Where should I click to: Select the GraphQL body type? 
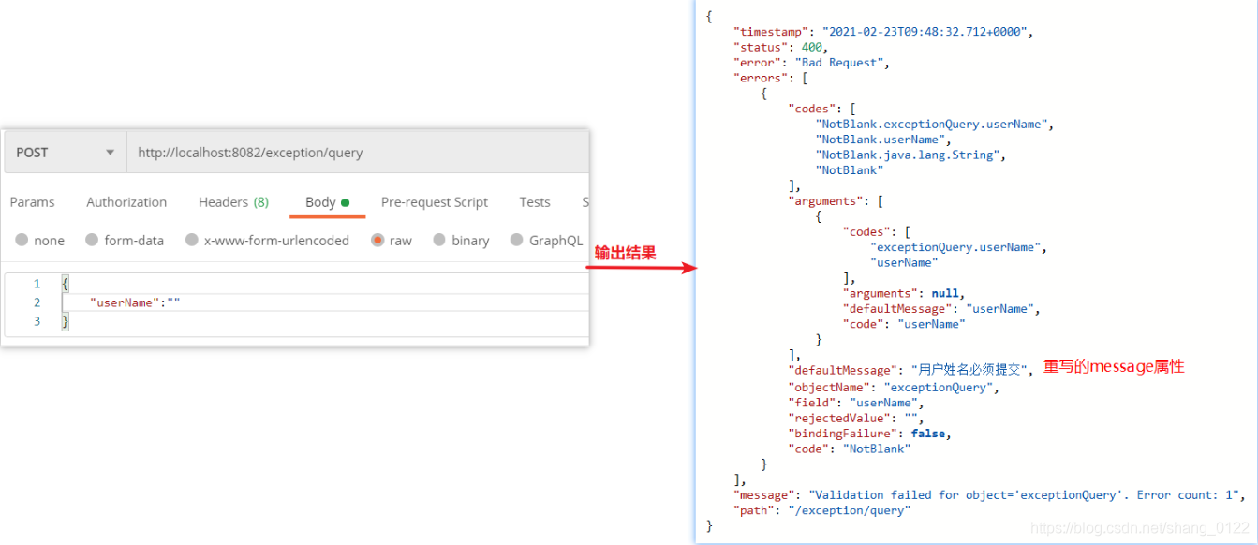(547, 241)
